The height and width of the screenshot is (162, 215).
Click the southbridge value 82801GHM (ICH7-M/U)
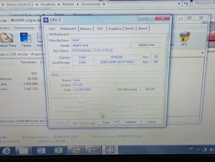tap(117, 62)
